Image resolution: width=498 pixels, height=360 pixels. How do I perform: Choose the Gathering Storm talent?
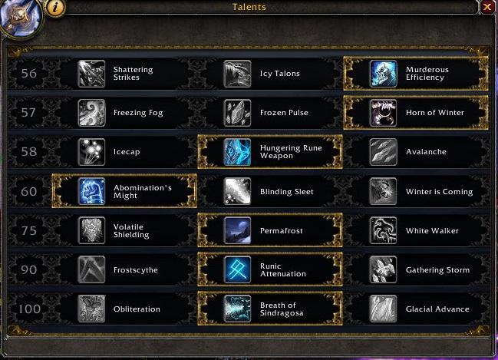coord(416,269)
